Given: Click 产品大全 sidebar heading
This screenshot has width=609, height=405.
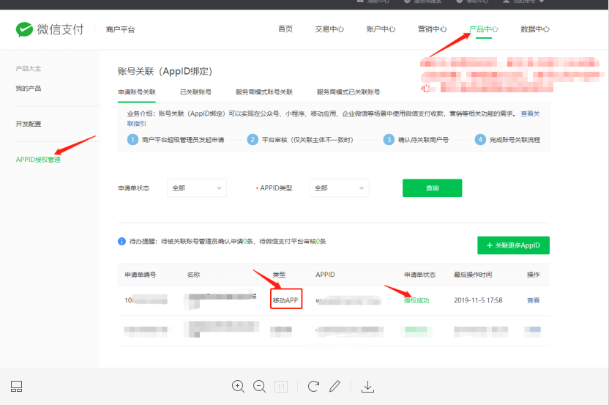Looking at the screenshot, I should (29, 68).
